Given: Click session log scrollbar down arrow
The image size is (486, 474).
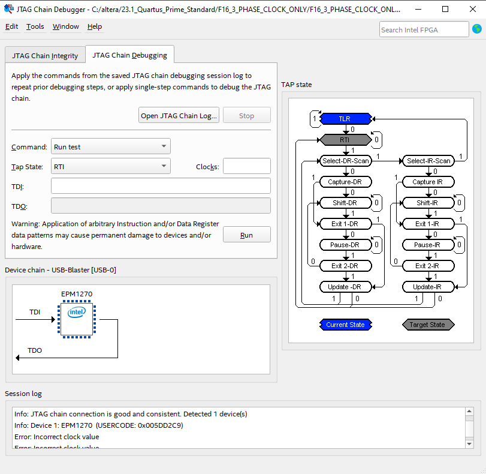Looking at the screenshot, I should click(x=469, y=444).
